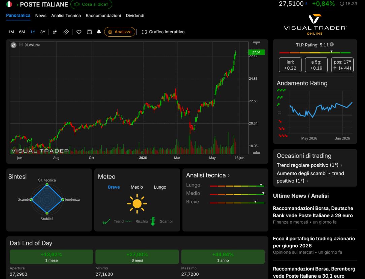The width and height of the screenshot is (365, 279).
Task: Click the Analizza AI button
Action: coord(120,32)
